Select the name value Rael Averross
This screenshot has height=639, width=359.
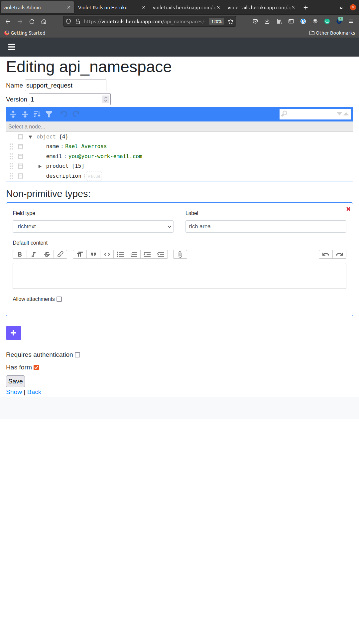pos(86,146)
